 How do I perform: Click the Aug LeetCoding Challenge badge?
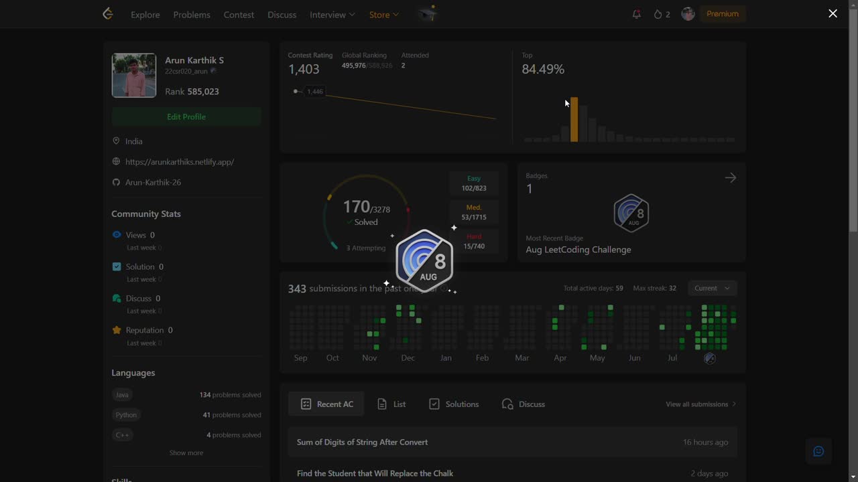click(631, 214)
